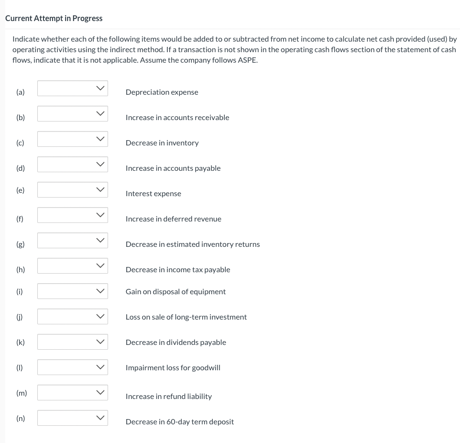Click the label Depreciation expense

(162, 92)
